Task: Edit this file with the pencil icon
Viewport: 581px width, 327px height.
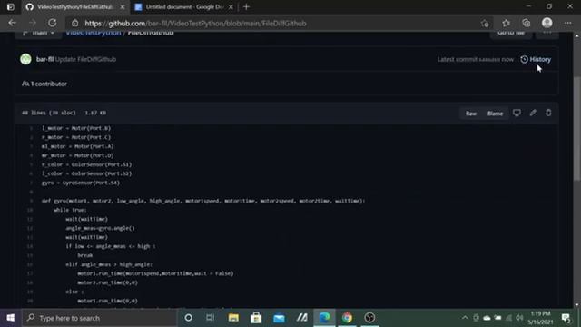Action: pyautogui.click(x=533, y=113)
